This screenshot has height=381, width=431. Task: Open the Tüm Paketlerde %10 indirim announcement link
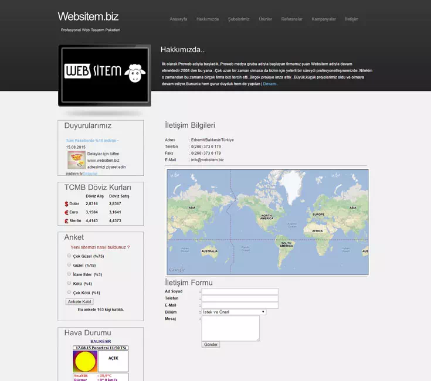coord(92,140)
